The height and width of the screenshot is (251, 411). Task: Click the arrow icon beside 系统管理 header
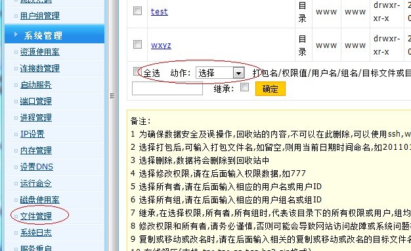16,34
